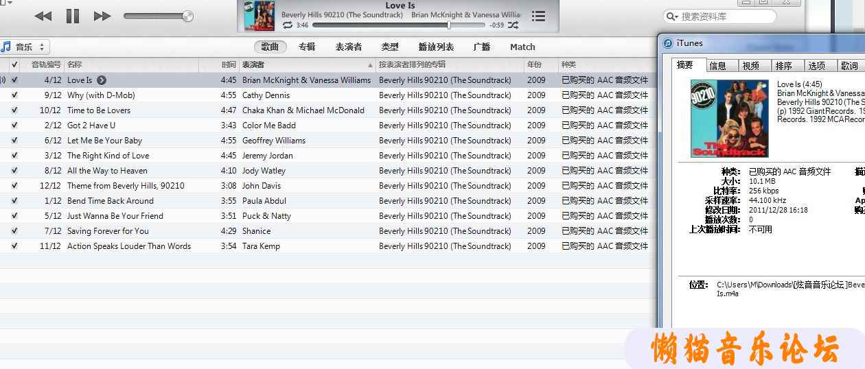
Task: Click the 3:08 time of Theme from Beverly Hills
Action: point(229,186)
